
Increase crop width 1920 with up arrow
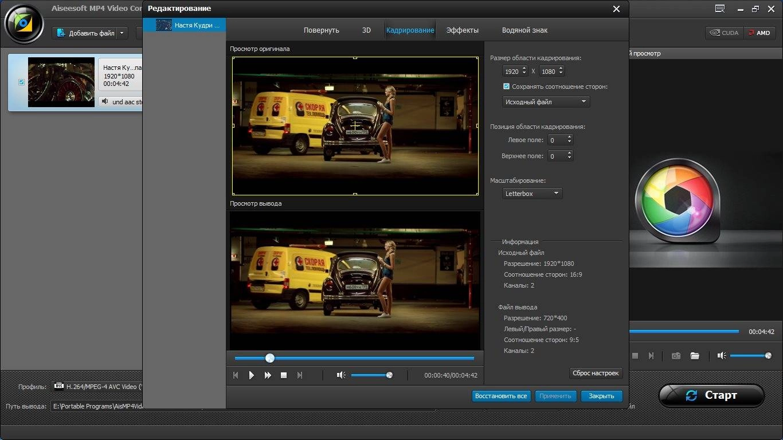[524, 69]
